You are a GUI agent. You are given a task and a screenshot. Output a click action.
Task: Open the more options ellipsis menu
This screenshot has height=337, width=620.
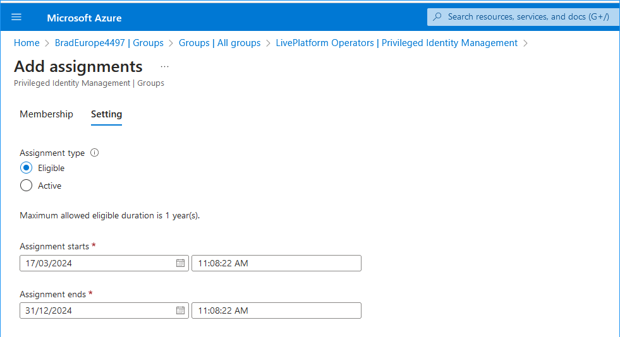click(165, 67)
